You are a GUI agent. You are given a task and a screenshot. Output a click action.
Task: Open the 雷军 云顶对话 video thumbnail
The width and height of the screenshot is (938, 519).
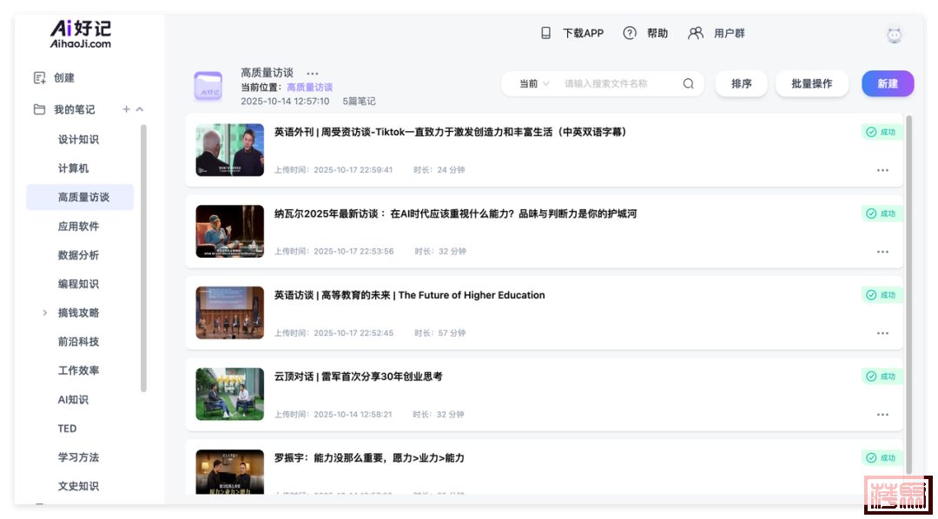pos(229,394)
